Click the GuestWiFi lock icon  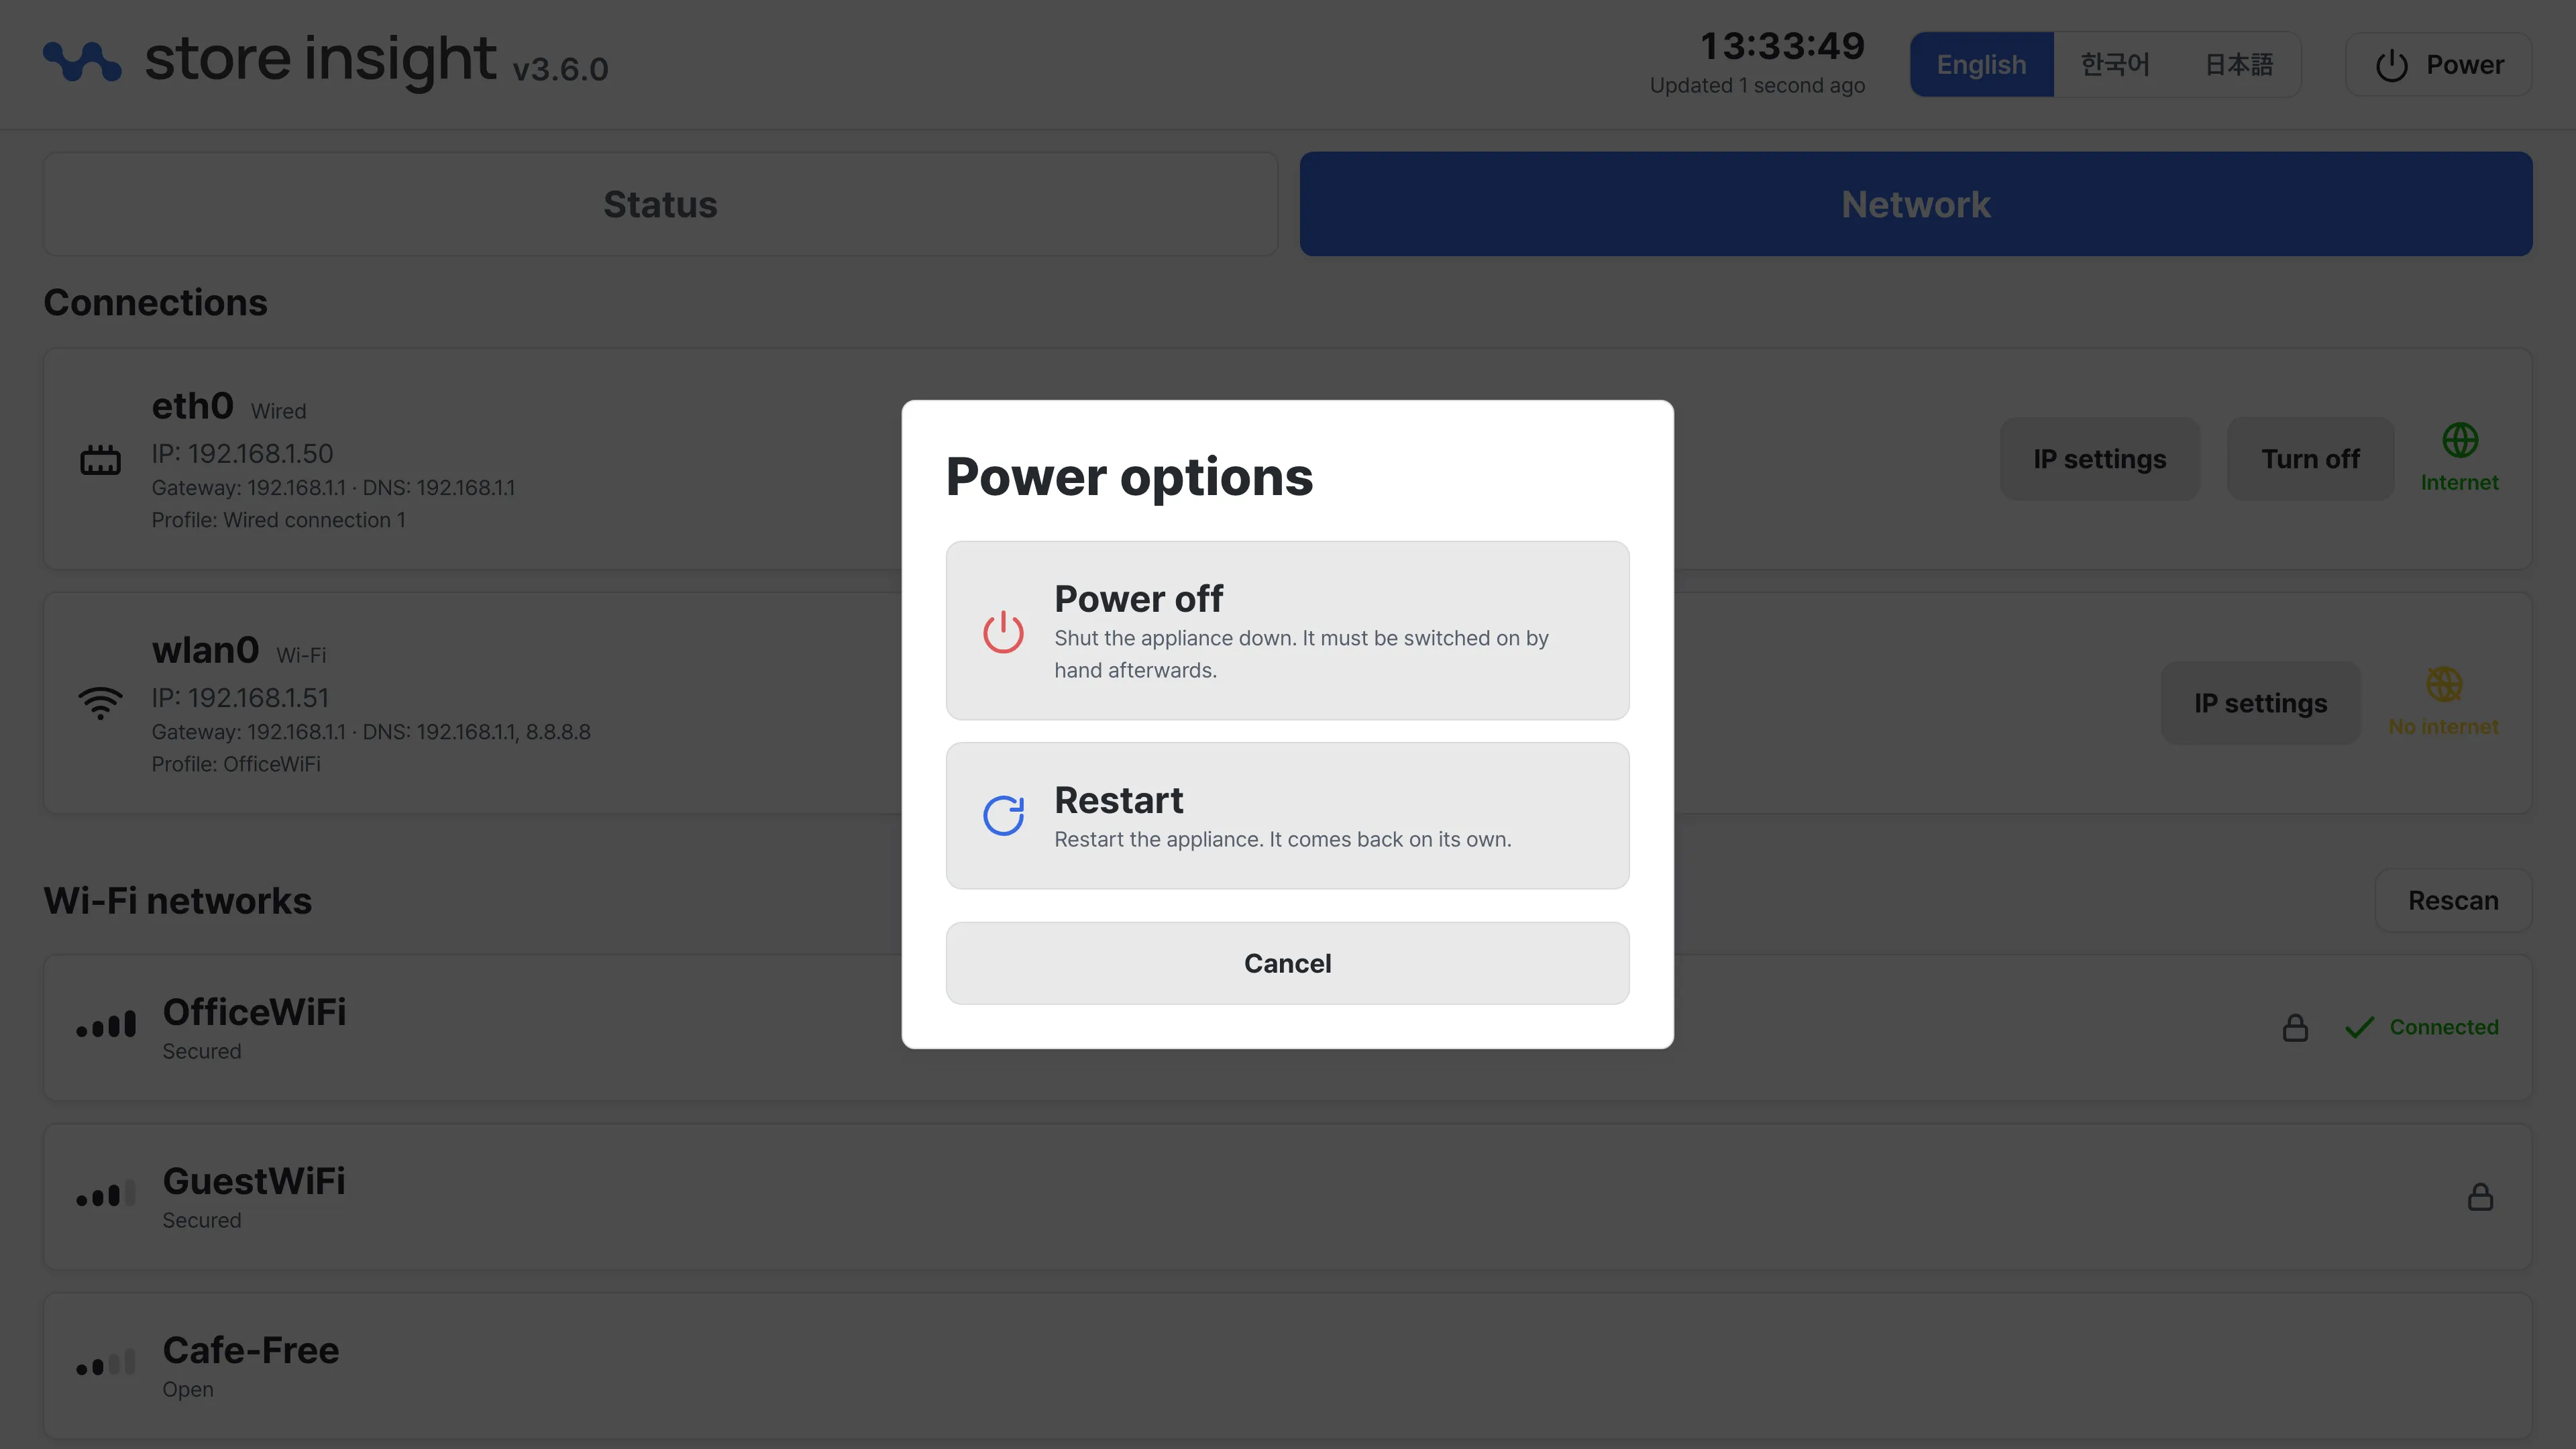point(2480,1196)
